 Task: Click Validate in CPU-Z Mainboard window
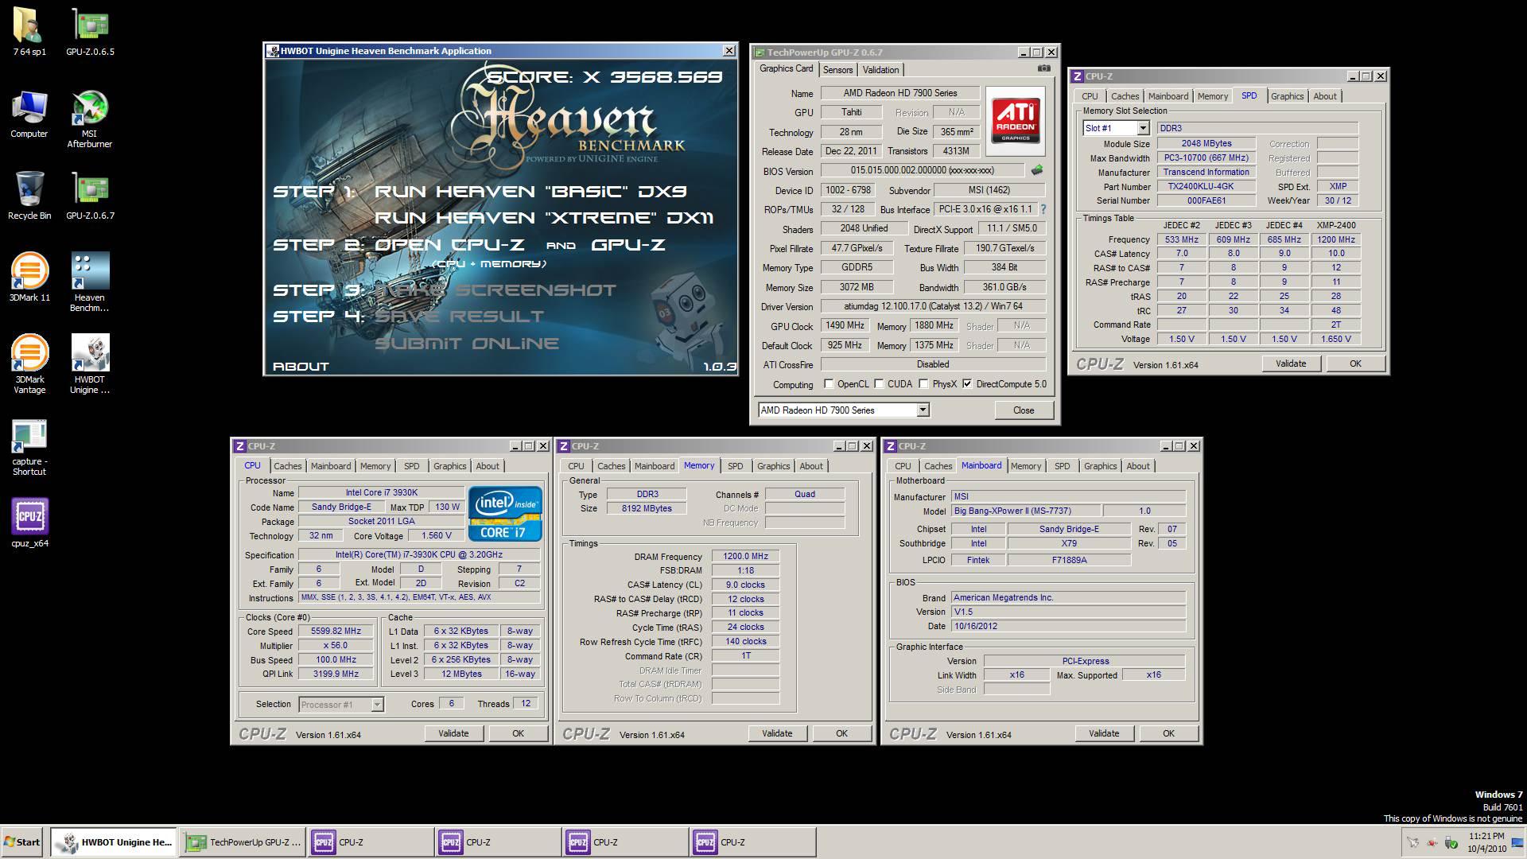(x=1104, y=733)
